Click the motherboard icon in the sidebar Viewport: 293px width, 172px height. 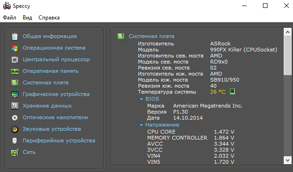pos(15,83)
